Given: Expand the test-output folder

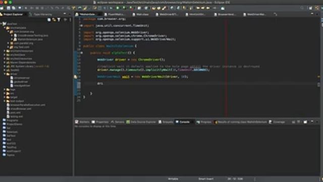Looking at the screenshot, I should 5,101.
